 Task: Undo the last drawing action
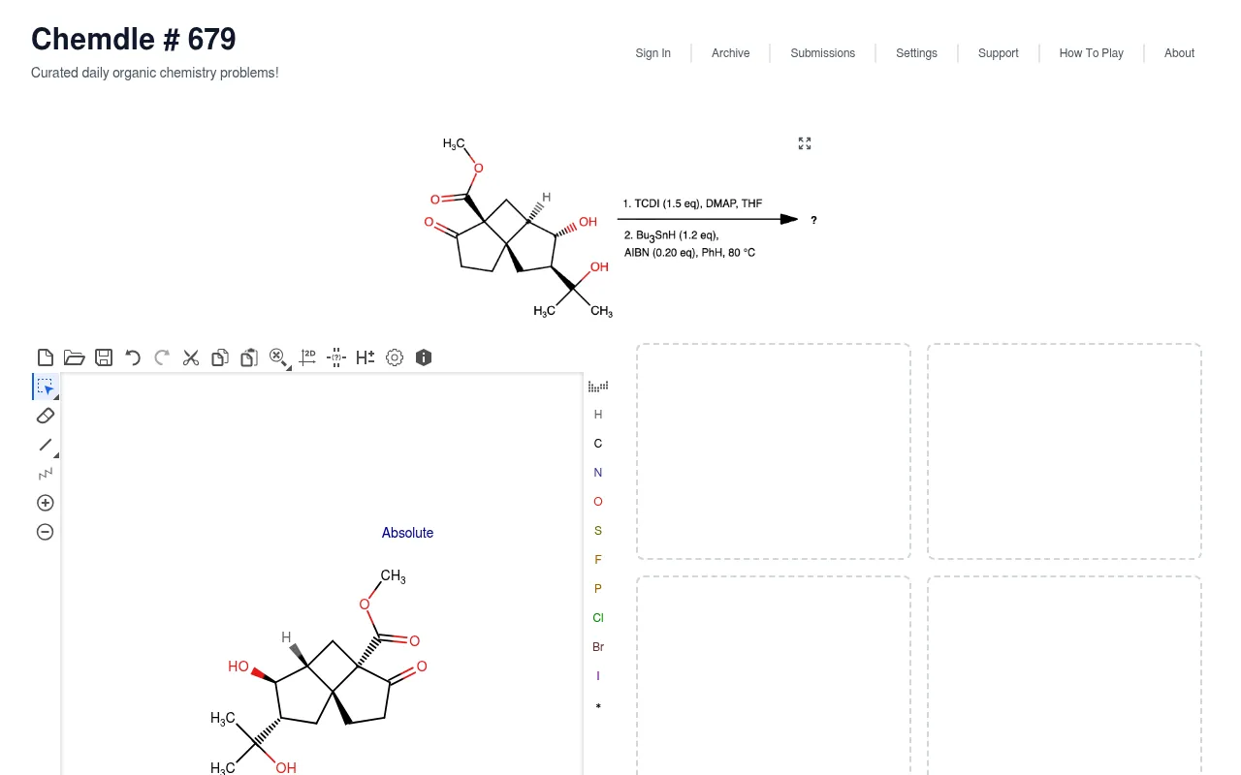click(133, 357)
